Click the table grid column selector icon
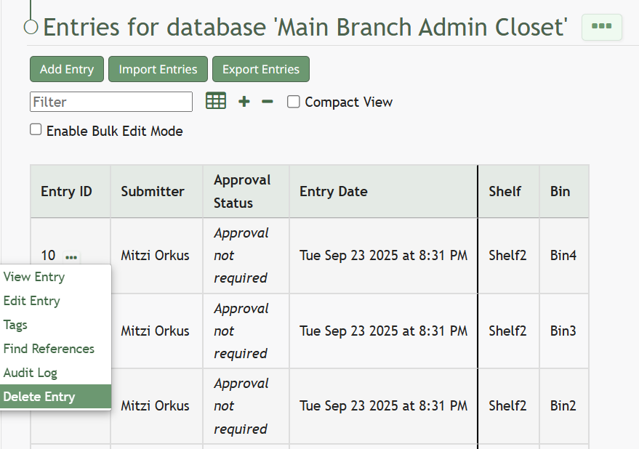The width and height of the screenshot is (639, 449). [x=216, y=101]
